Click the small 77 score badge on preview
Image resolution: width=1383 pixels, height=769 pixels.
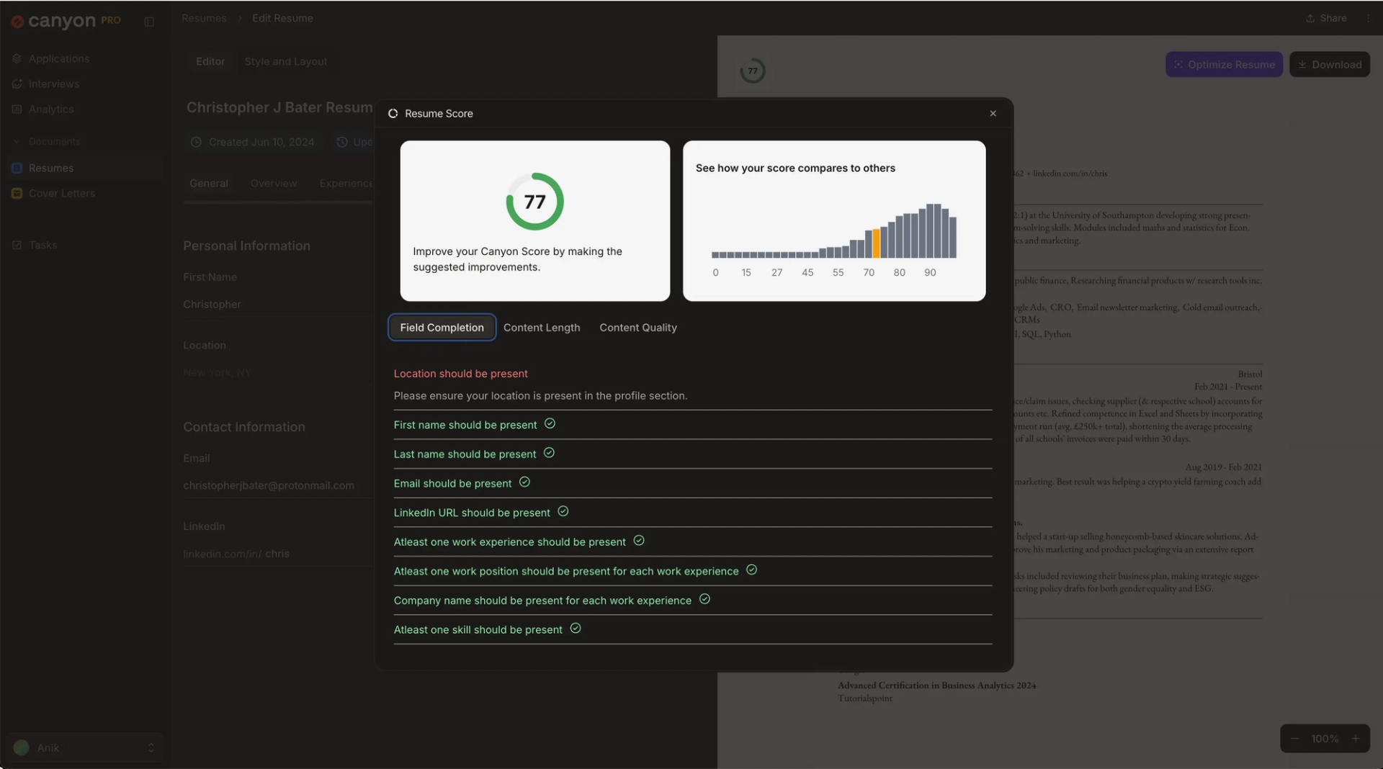[753, 71]
